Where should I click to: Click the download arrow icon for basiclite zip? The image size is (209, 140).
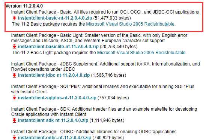pyautogui.click(x=14, y=47)
